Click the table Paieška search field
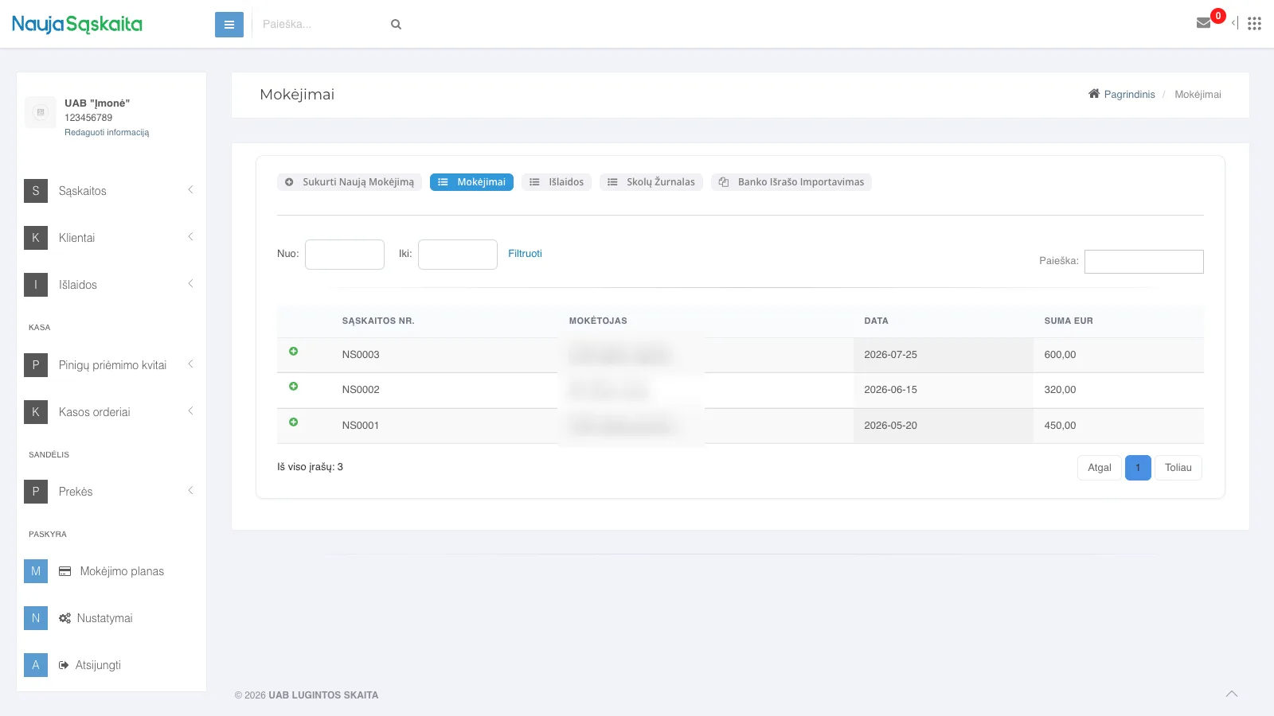Viewport: 1274px width, 716px height. (1144, 262)
